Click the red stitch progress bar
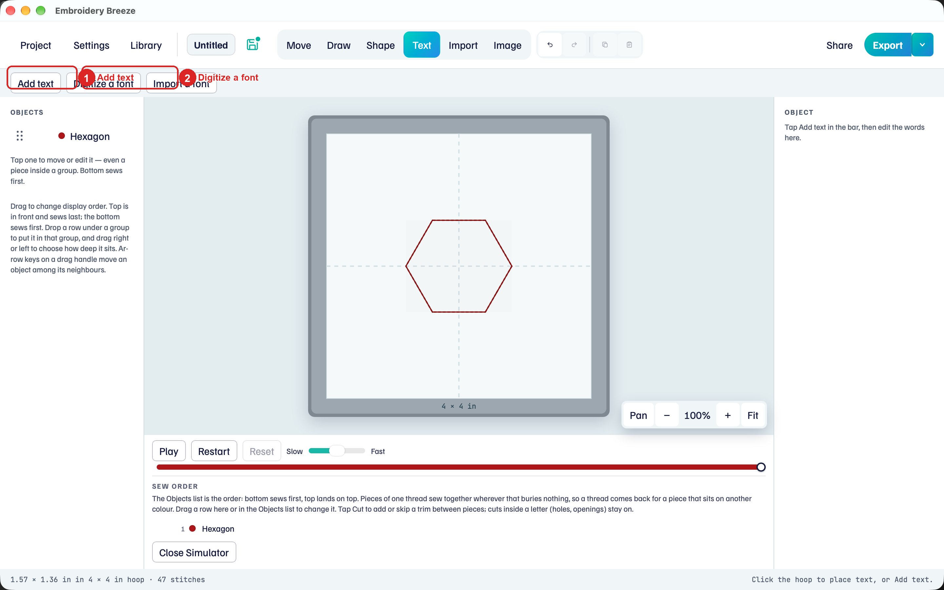 pos(458,467)
